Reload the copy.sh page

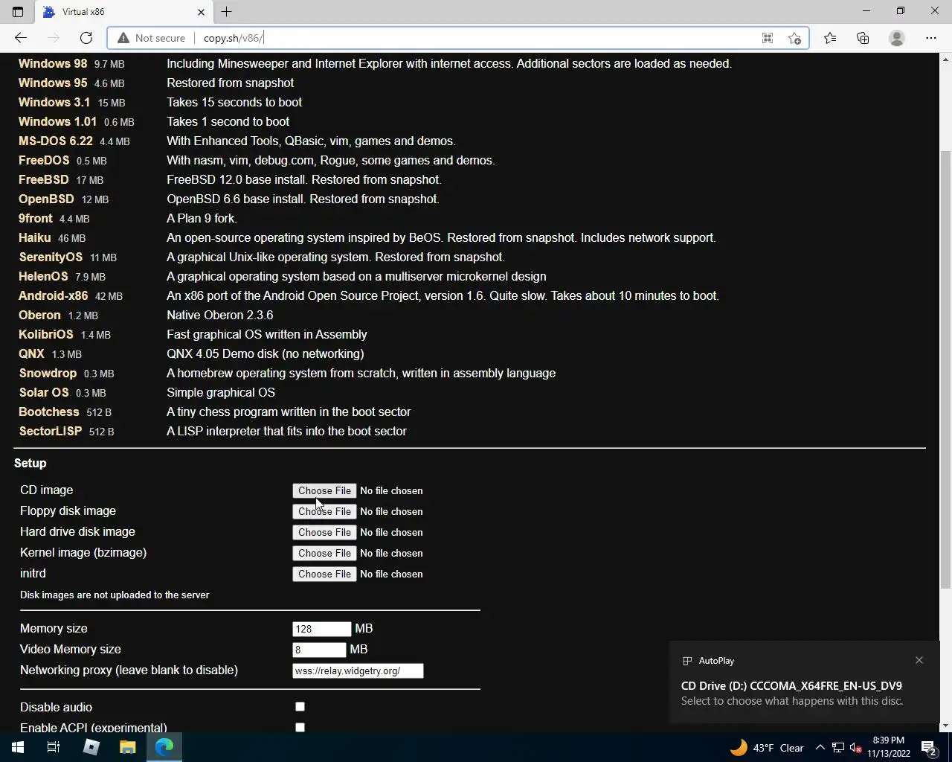[x=86, y=38]
